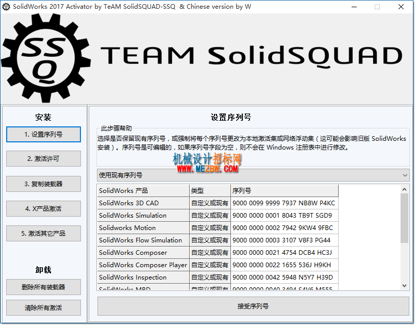Screen dimensions: 416x326
Task: Click the title bar gear app icon
Action: 6,7
